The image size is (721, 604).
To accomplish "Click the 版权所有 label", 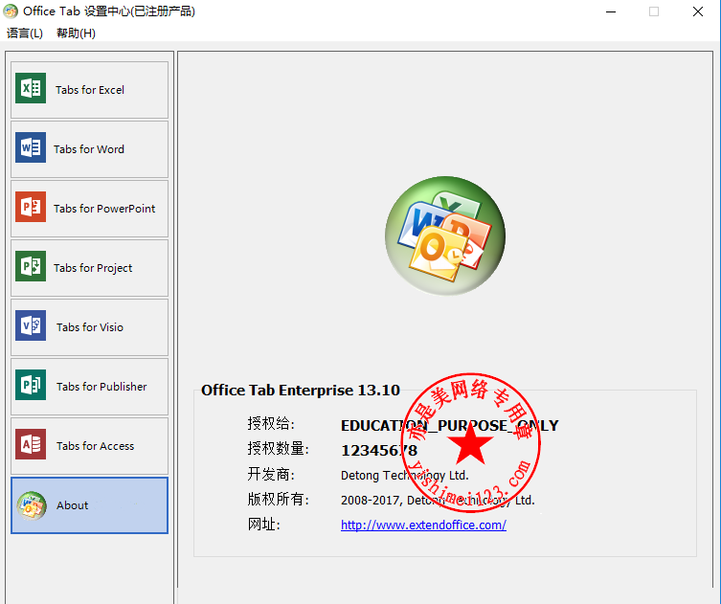I will click(x=279, y=499).
